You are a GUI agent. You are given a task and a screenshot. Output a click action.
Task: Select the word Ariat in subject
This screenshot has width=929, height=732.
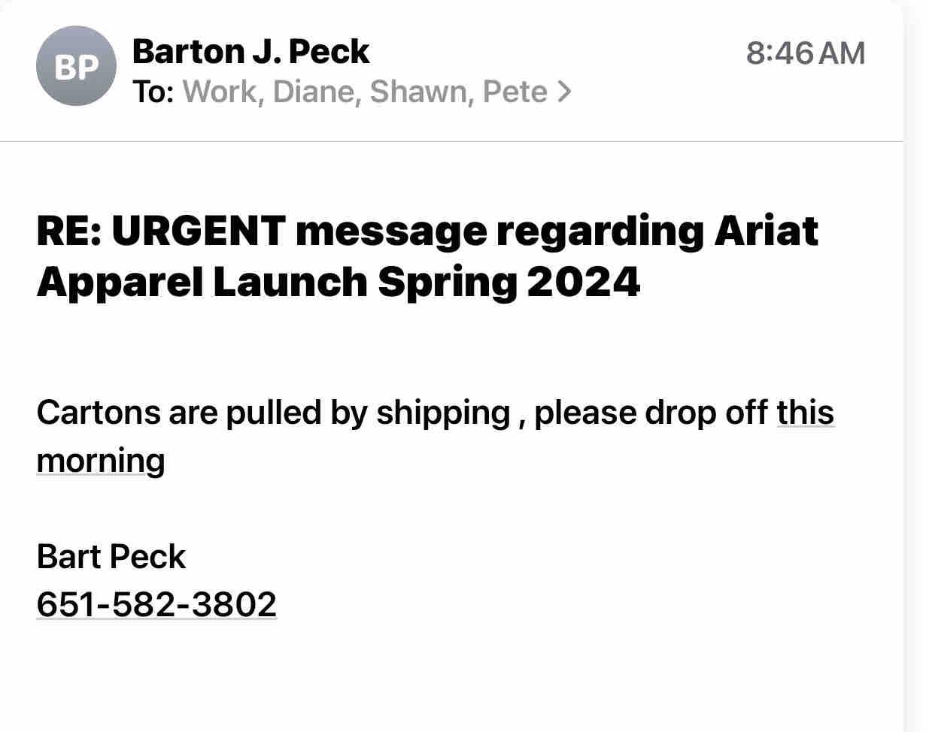[x=765, y=231]
